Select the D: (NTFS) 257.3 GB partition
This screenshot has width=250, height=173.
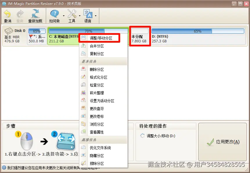(x=198, y=36)
